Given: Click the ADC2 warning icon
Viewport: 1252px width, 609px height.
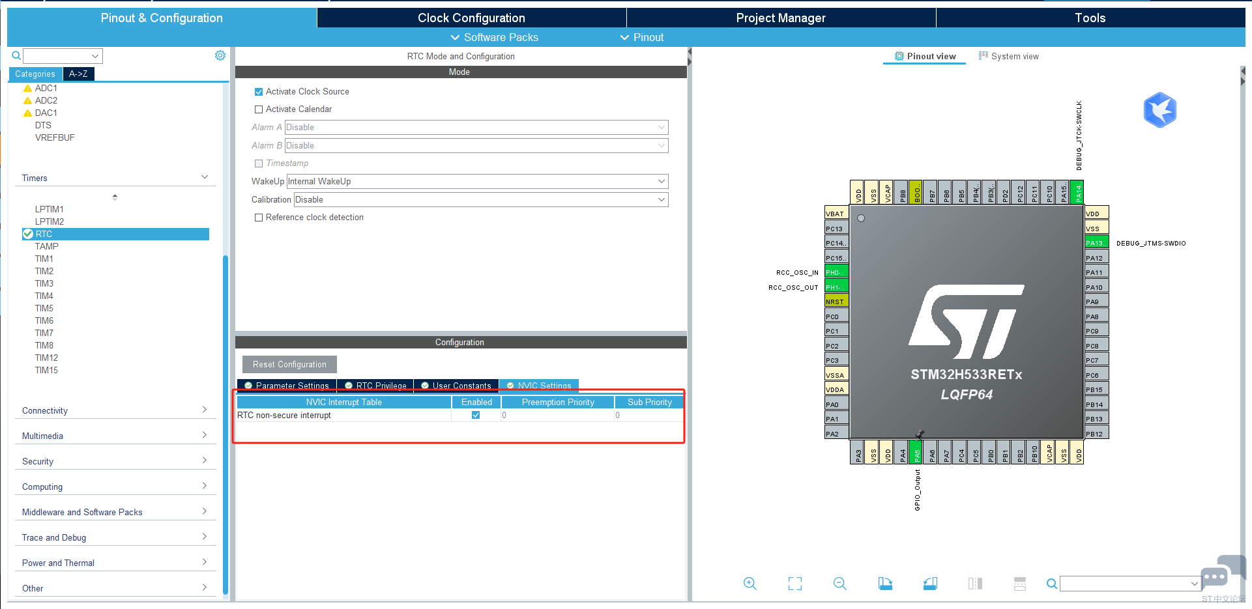Looking at the screenshot, I should (x=27, y=101).
